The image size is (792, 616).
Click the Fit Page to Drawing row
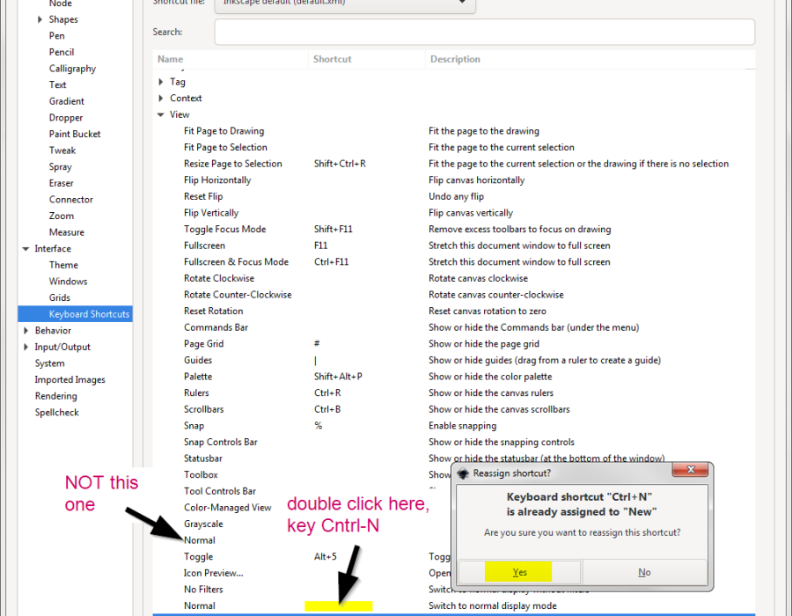[x=453, y=131]
